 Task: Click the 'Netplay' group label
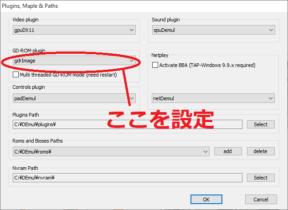click(160, 55)
